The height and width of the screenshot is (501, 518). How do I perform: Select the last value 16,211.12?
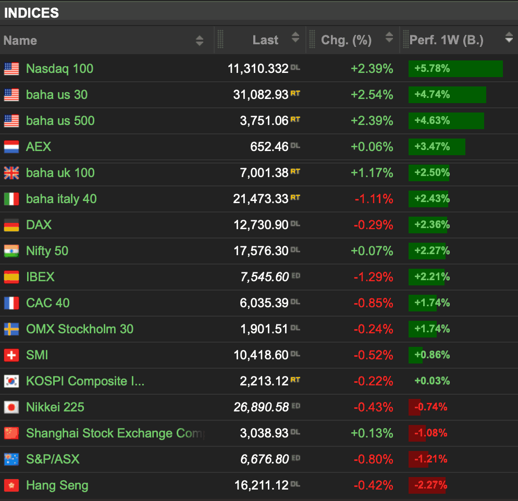tap(262, 485)
